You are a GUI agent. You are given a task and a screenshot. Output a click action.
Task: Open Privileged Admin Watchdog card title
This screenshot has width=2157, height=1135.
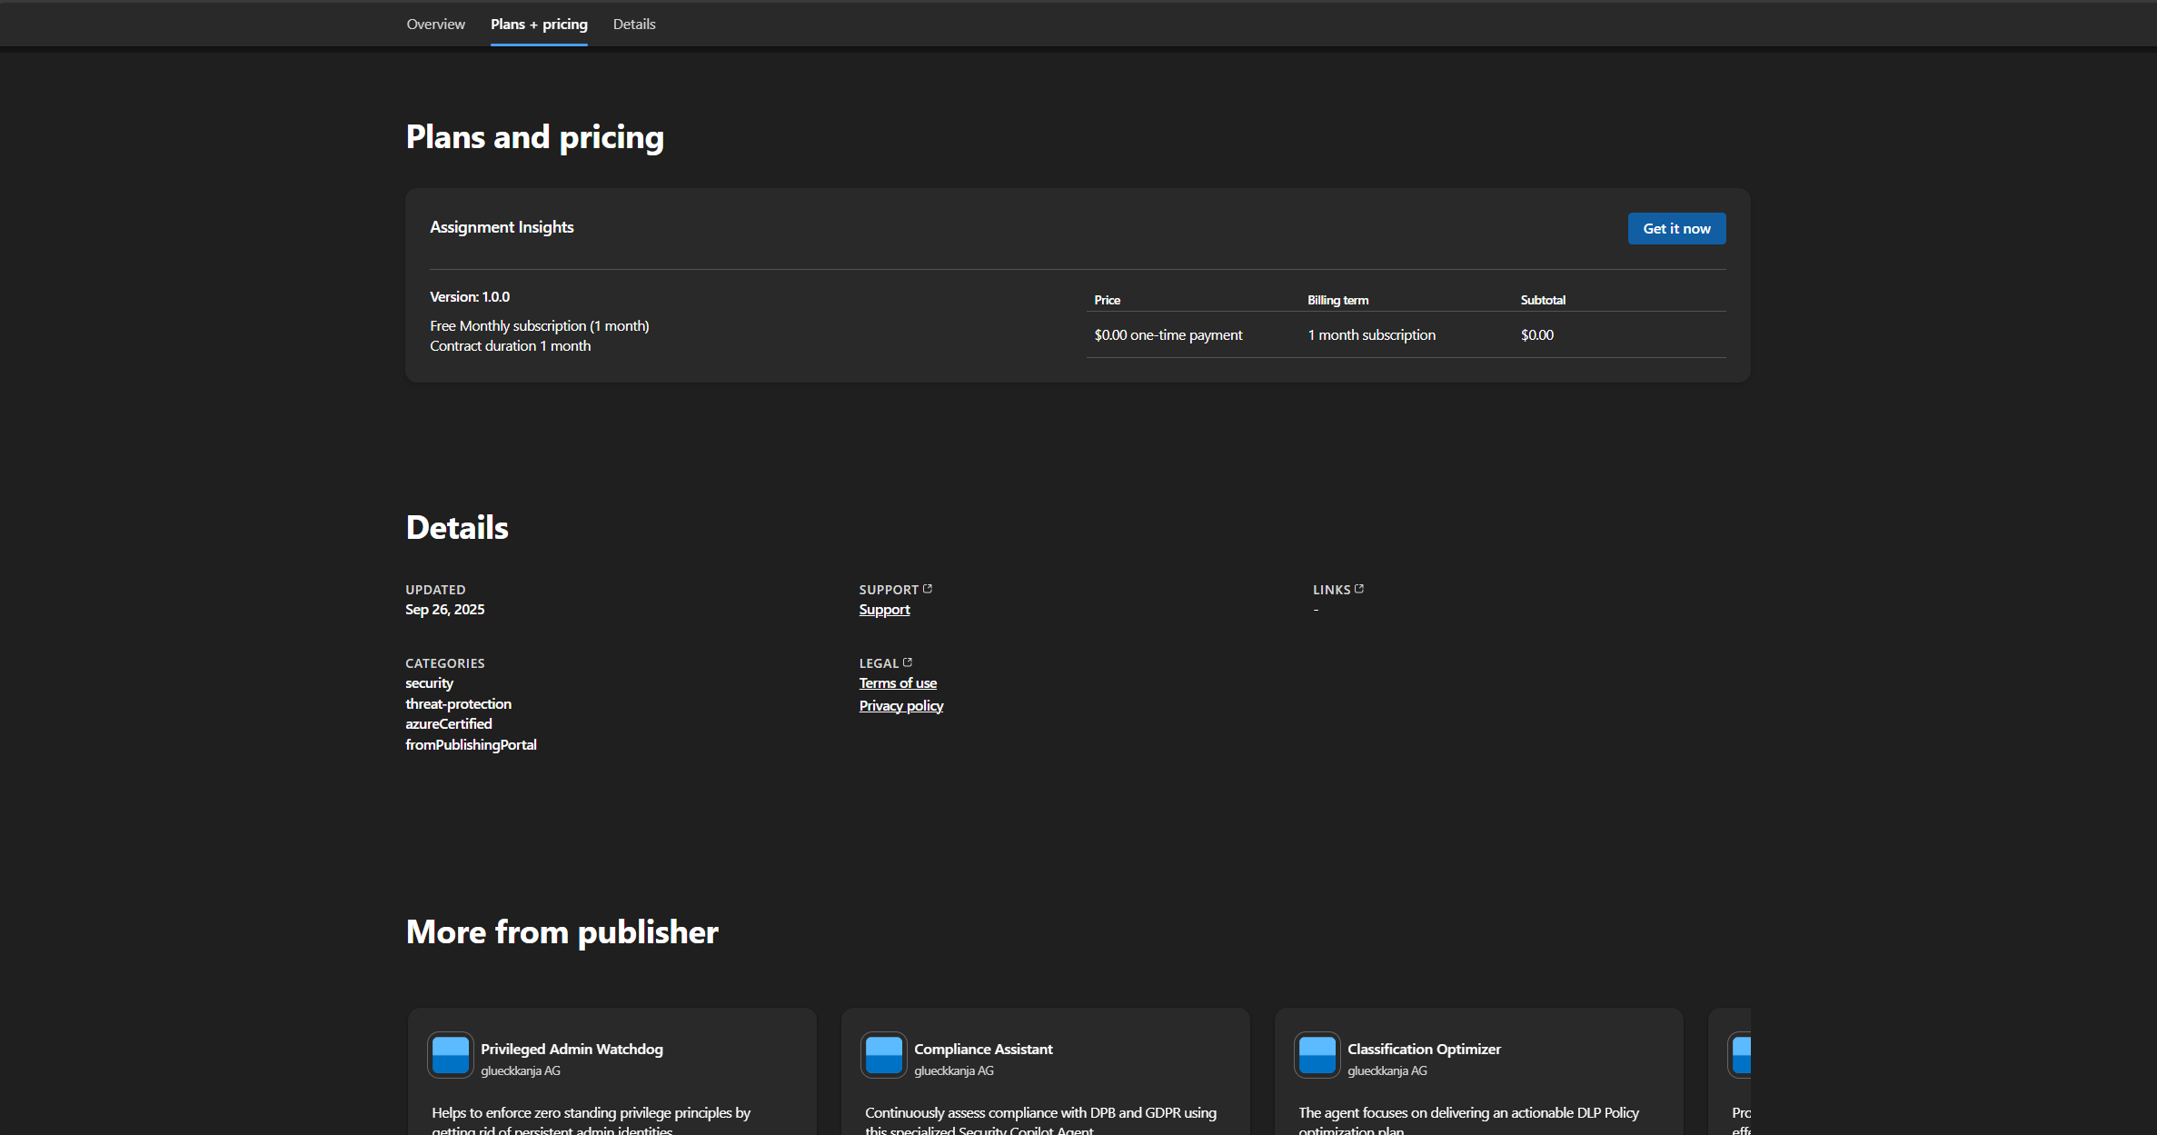572,1049
